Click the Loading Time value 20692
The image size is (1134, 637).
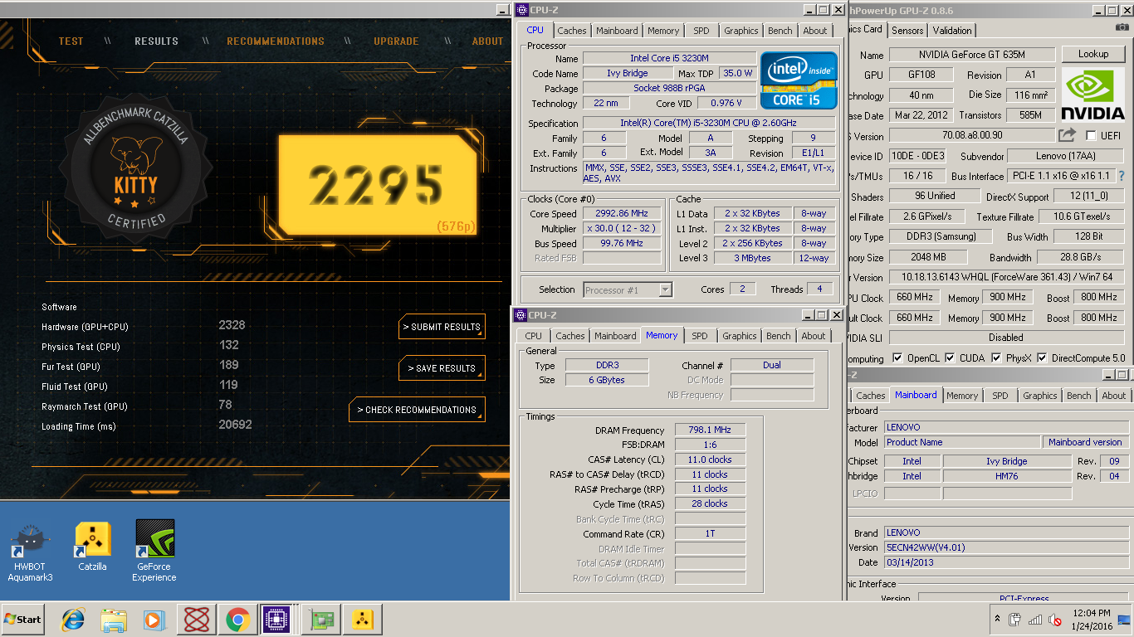[235, 425]
